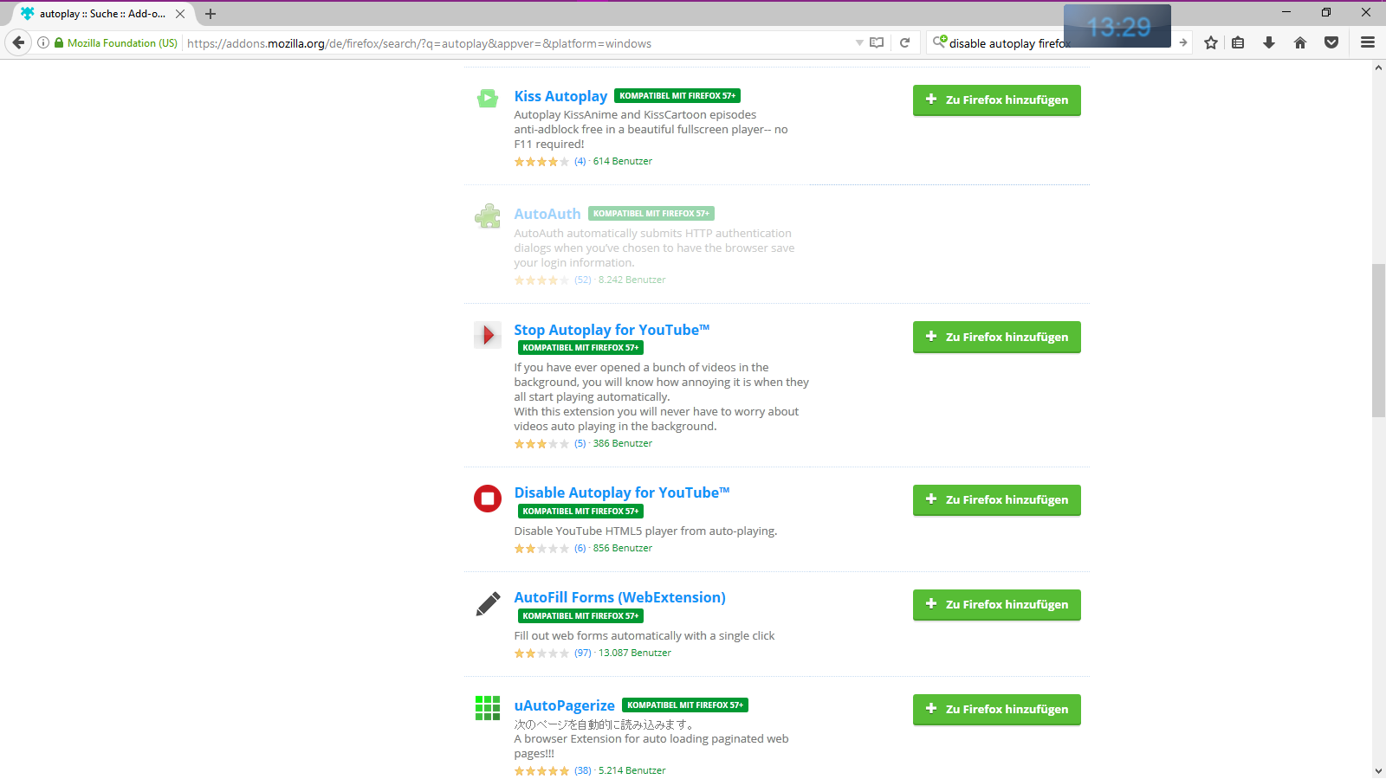Click the page's vertical scrollbar thumb

point(1378,340)
